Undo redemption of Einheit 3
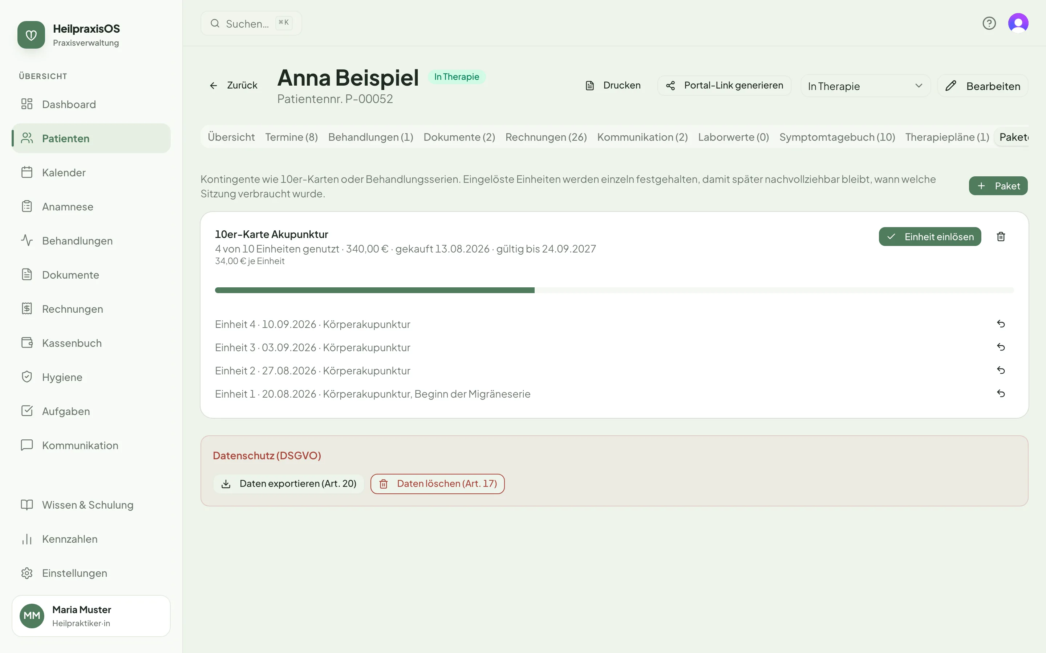Image resolution: width=1046 pixels, height=653 pixels. (1001, 347)
